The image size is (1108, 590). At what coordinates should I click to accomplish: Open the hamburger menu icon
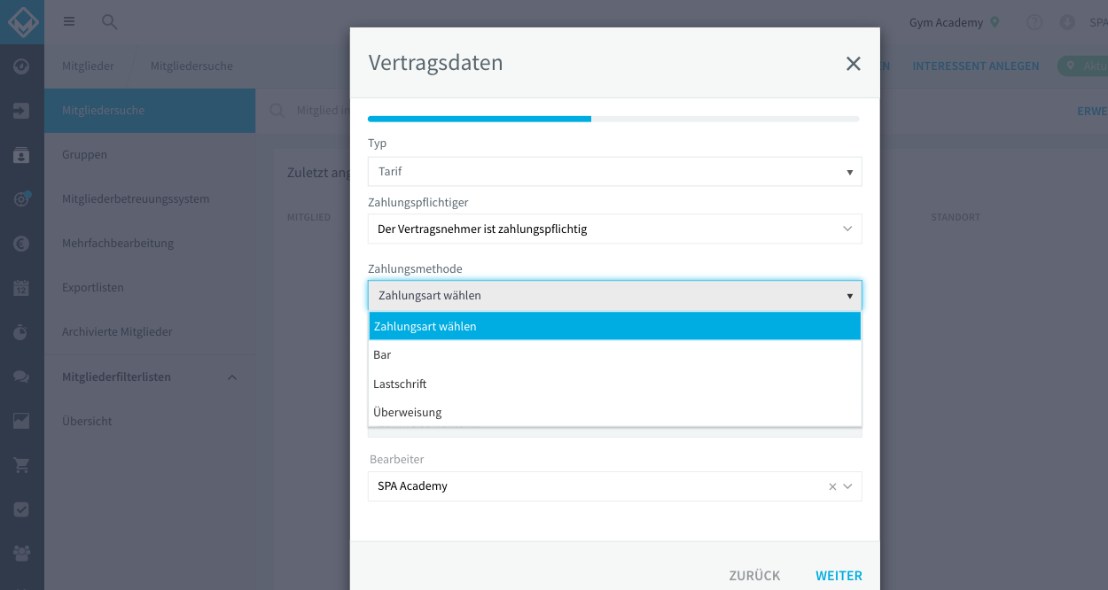(69, 22)
